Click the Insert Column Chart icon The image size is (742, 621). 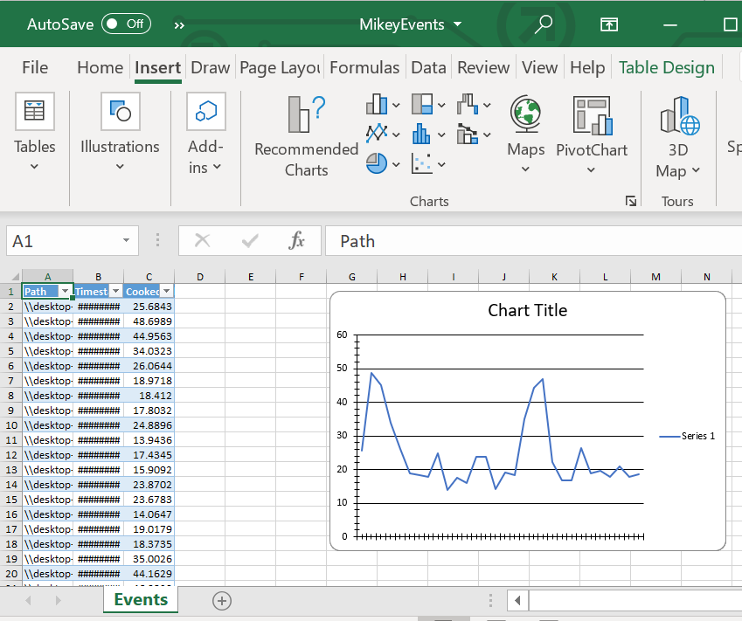pyautogui.click(x=377, y=105)
